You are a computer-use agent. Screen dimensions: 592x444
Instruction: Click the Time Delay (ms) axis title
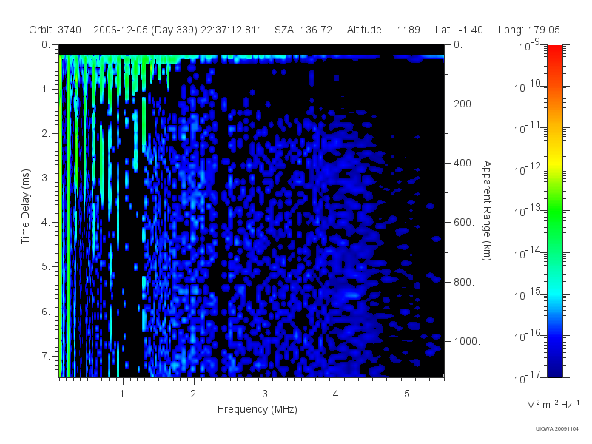click(25, 206)
